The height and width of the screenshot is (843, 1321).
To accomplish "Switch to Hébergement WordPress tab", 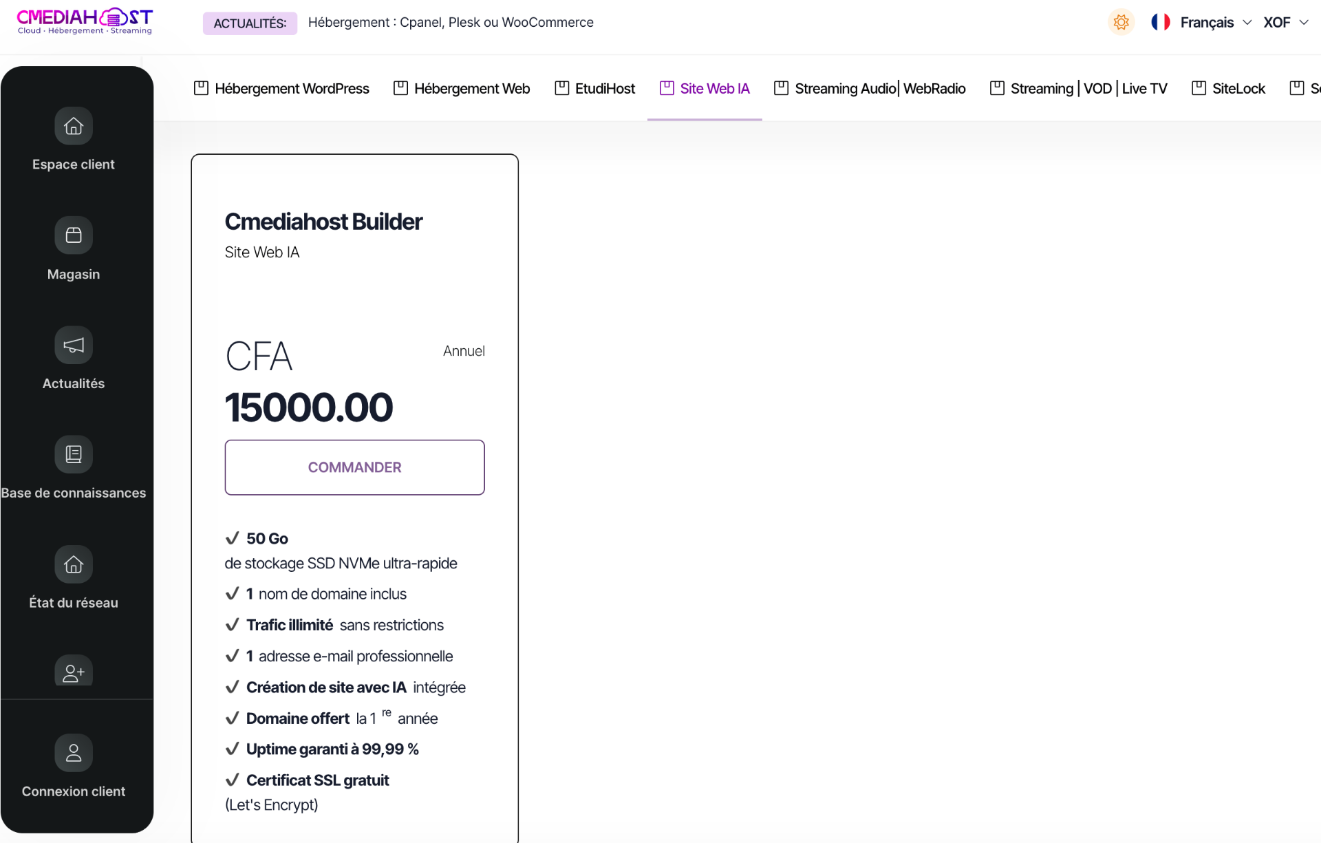I will tap(281, 88).
